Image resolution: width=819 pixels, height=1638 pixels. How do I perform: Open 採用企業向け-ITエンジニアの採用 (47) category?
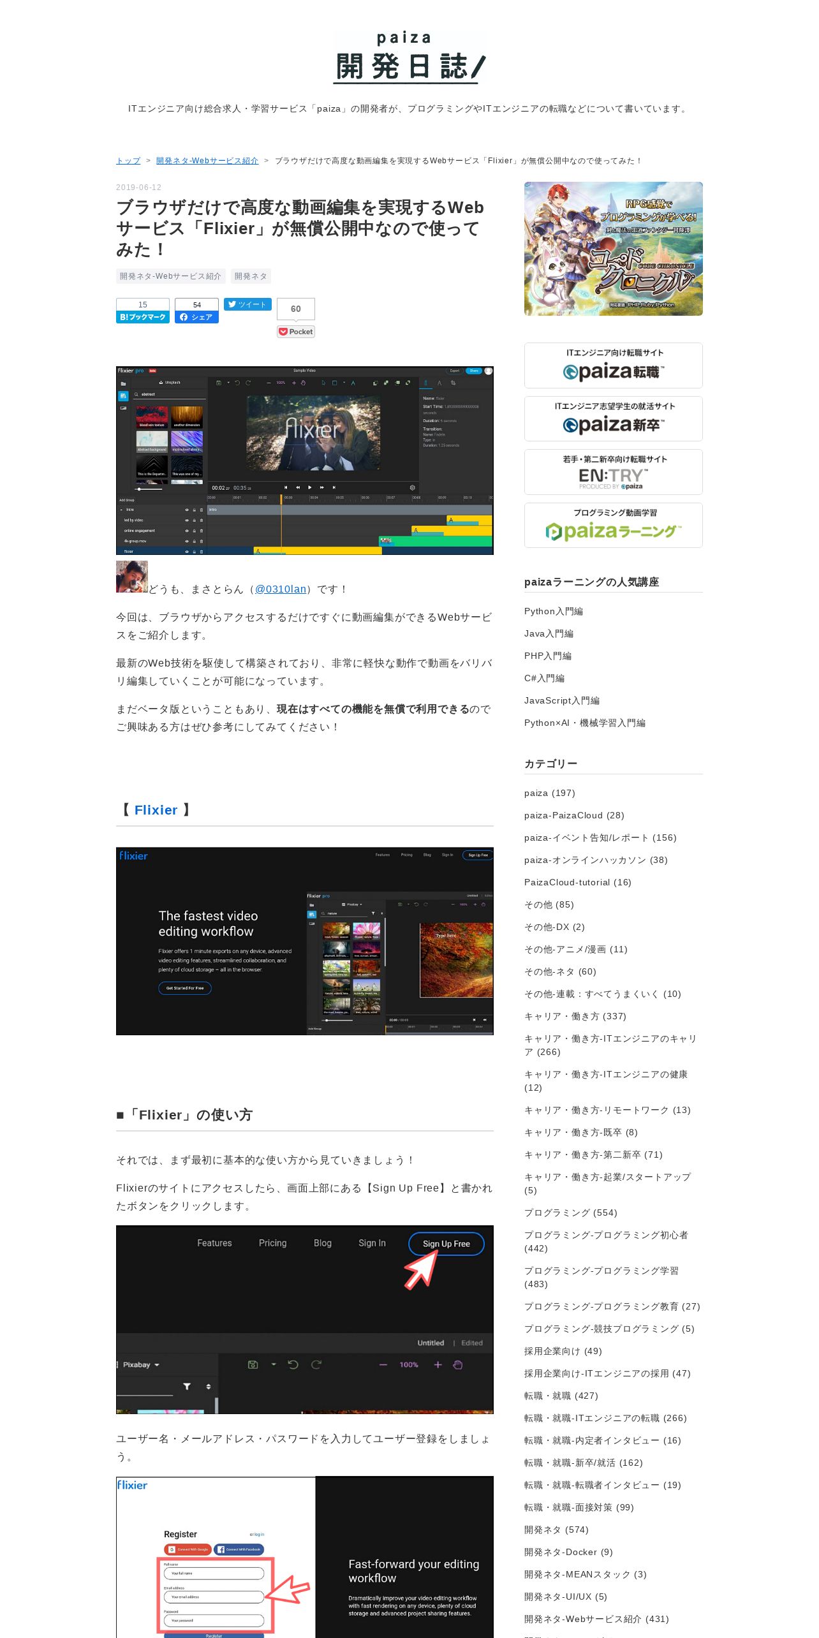607,1373
